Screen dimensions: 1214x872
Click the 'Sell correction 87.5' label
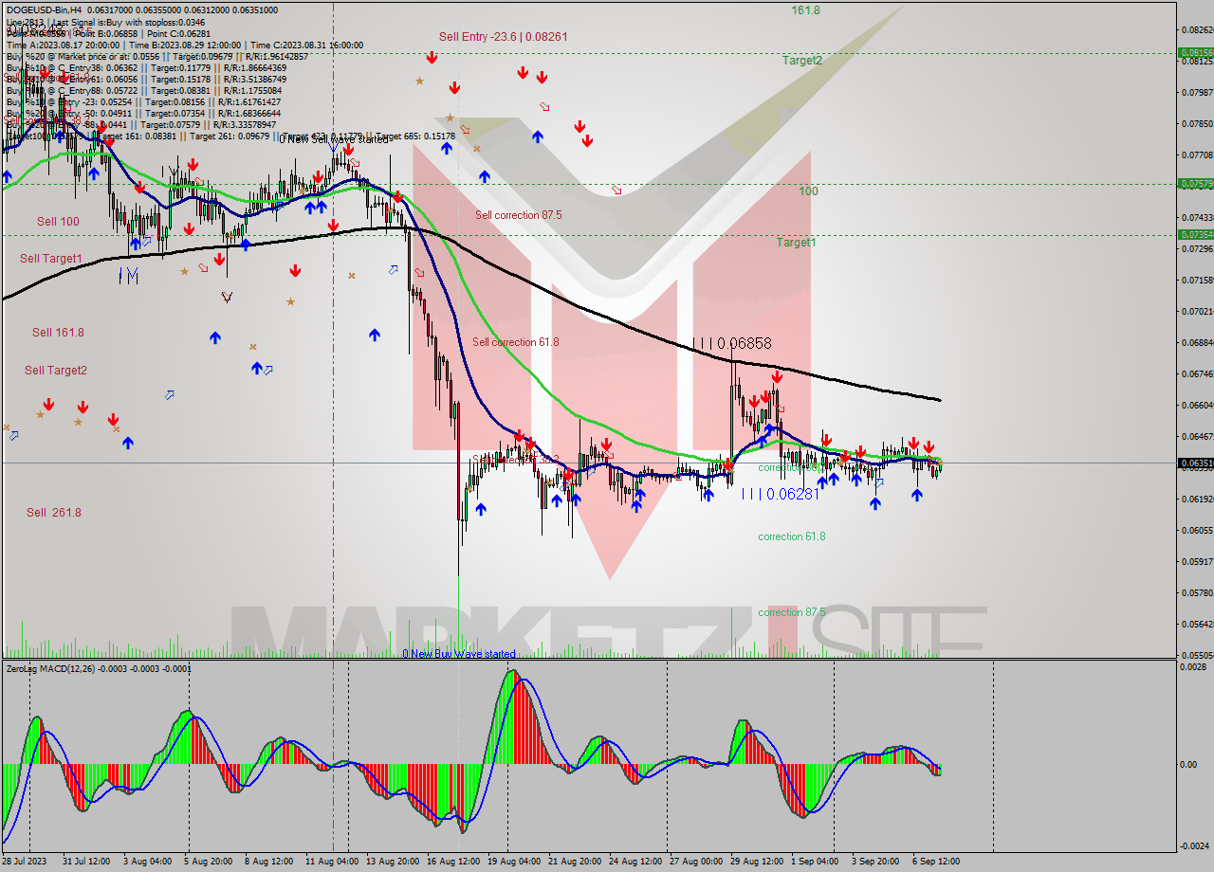click(518, 215)
